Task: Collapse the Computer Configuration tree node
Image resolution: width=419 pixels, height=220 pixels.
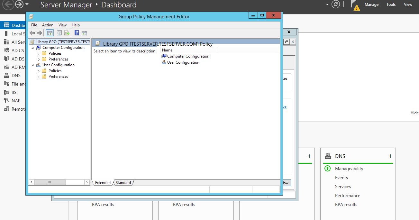Action: (x=33, y=48)
